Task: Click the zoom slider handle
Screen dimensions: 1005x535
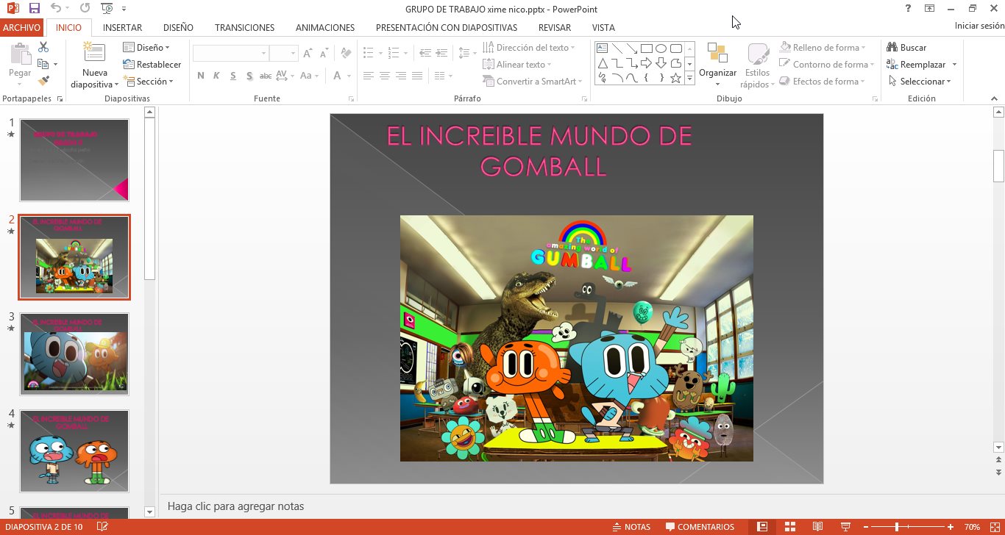Action: (x=896, y=527)
